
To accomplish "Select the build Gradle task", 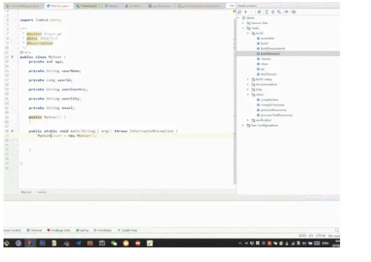I will tap(264, 43).
